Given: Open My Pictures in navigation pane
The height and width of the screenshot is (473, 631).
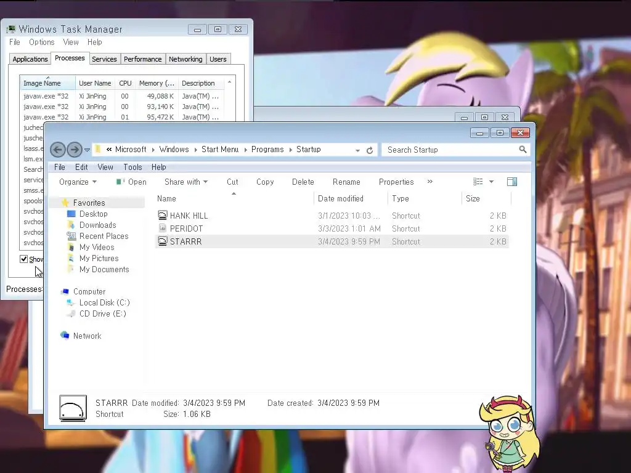Looking at the screenshot, I should pos(99,258).
